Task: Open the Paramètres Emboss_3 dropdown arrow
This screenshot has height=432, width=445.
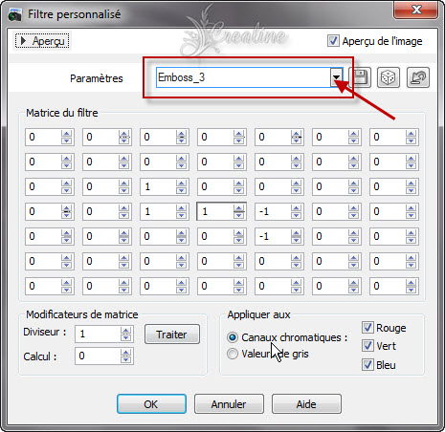Action: (336, 77)
